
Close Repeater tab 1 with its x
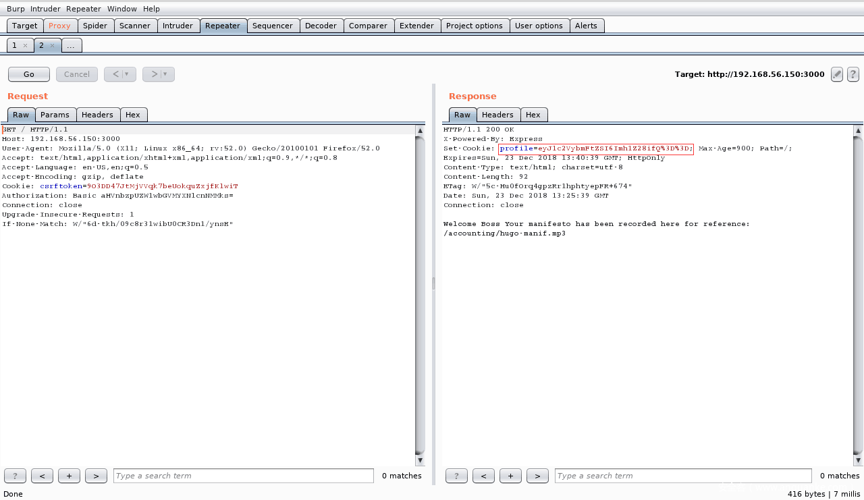click(25, 45)
